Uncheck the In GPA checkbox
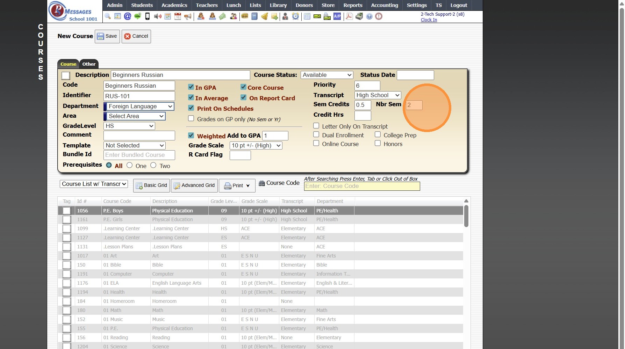 click(191, 87)
